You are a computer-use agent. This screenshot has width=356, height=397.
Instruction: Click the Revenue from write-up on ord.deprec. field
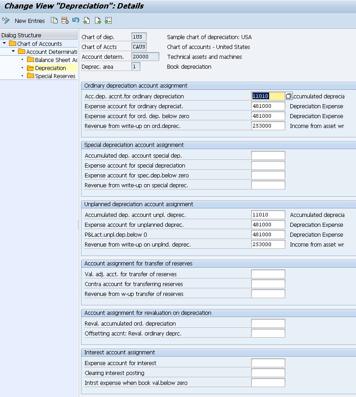pyautogui.click(x=268, y=126)
